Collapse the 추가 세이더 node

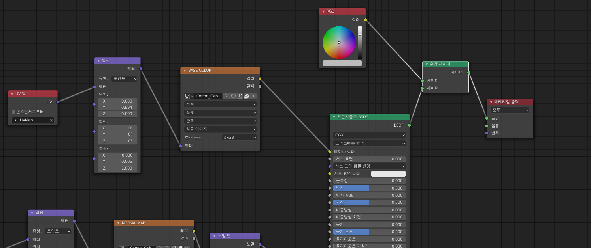(426, 64)
